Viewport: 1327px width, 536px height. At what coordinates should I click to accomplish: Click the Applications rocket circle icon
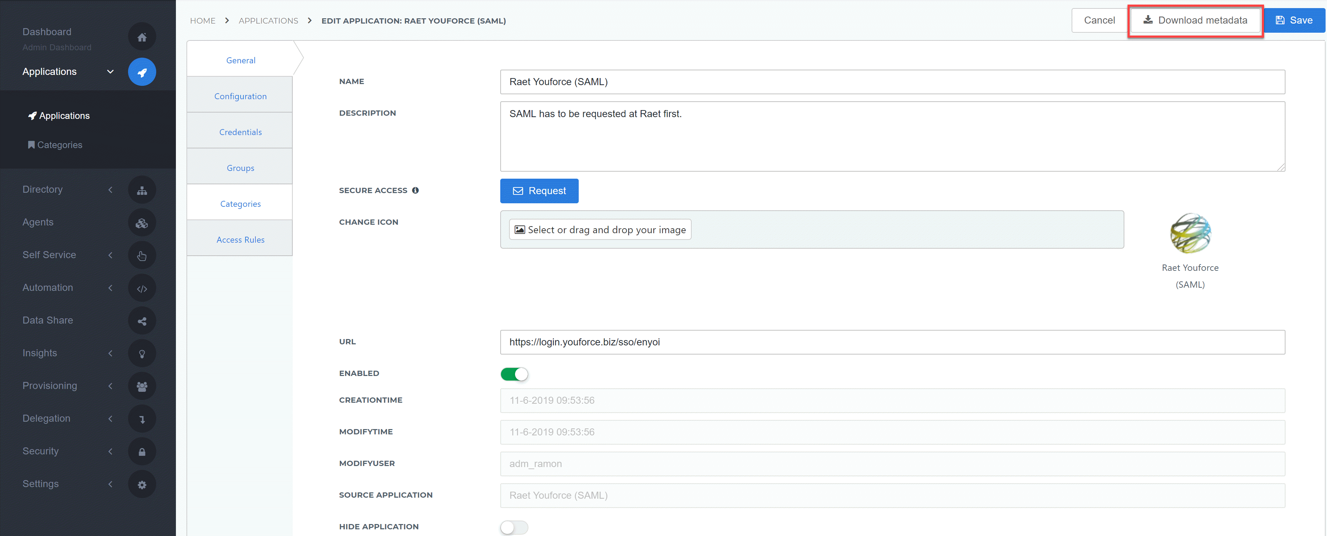pyautogui.click(x=142, y=72)
